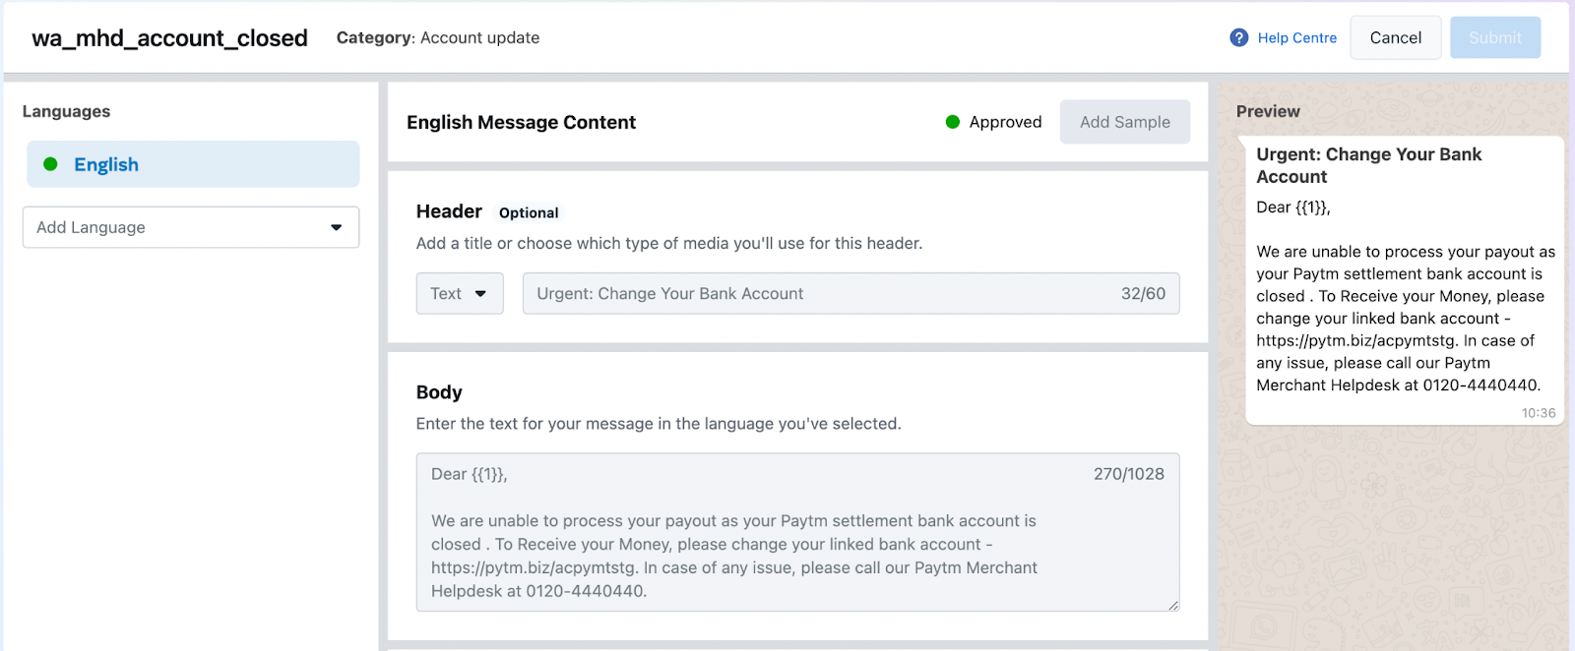Click the Add Language dropdown arrow
The height and width of the screenshot is (651, 1575).
337,227
